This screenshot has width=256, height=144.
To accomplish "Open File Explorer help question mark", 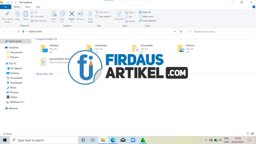I will [254, 7].
